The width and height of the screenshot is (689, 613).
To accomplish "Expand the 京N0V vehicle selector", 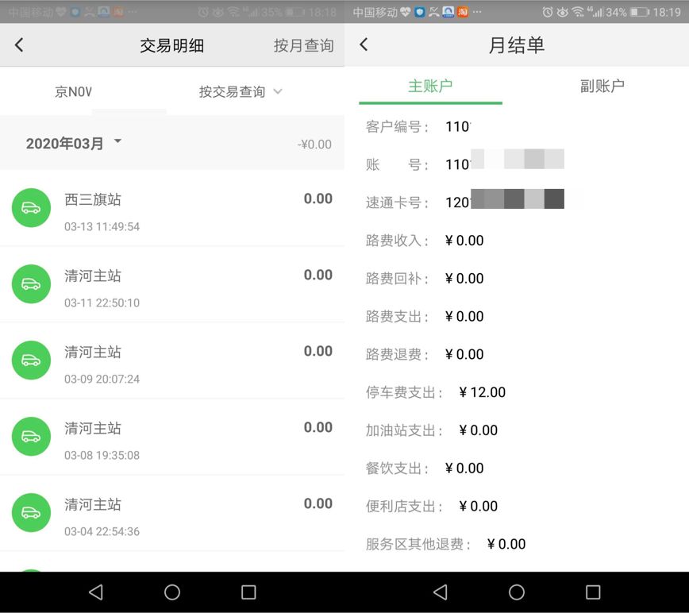I will pos(73,91).
